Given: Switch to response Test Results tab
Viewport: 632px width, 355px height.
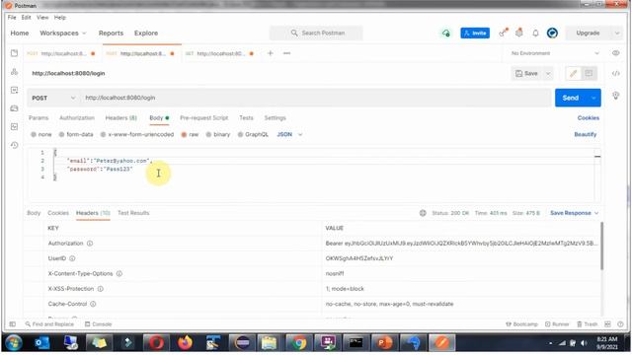Looking at the screenshot, I should [x=133, y=213].
